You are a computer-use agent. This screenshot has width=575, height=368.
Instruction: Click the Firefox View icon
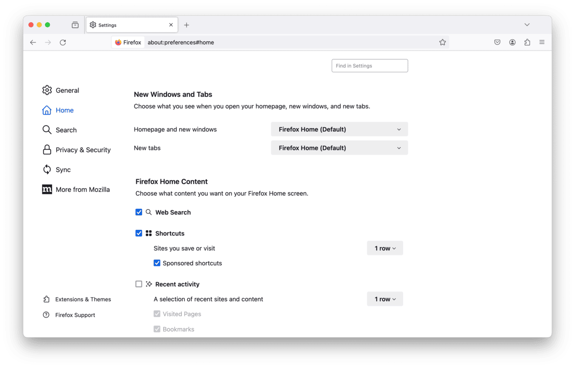(75, 25)
